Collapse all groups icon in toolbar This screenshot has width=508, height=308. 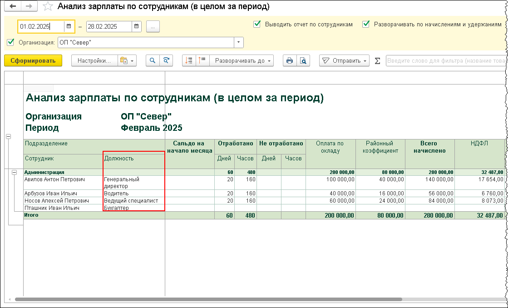(x=189, y=60)
